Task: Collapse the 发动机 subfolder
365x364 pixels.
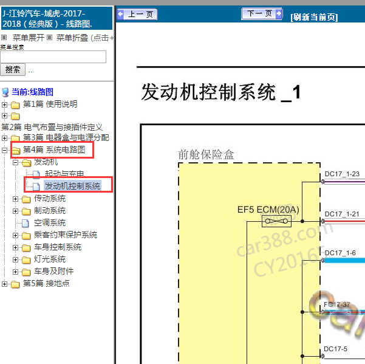Action: pos(15,162)
